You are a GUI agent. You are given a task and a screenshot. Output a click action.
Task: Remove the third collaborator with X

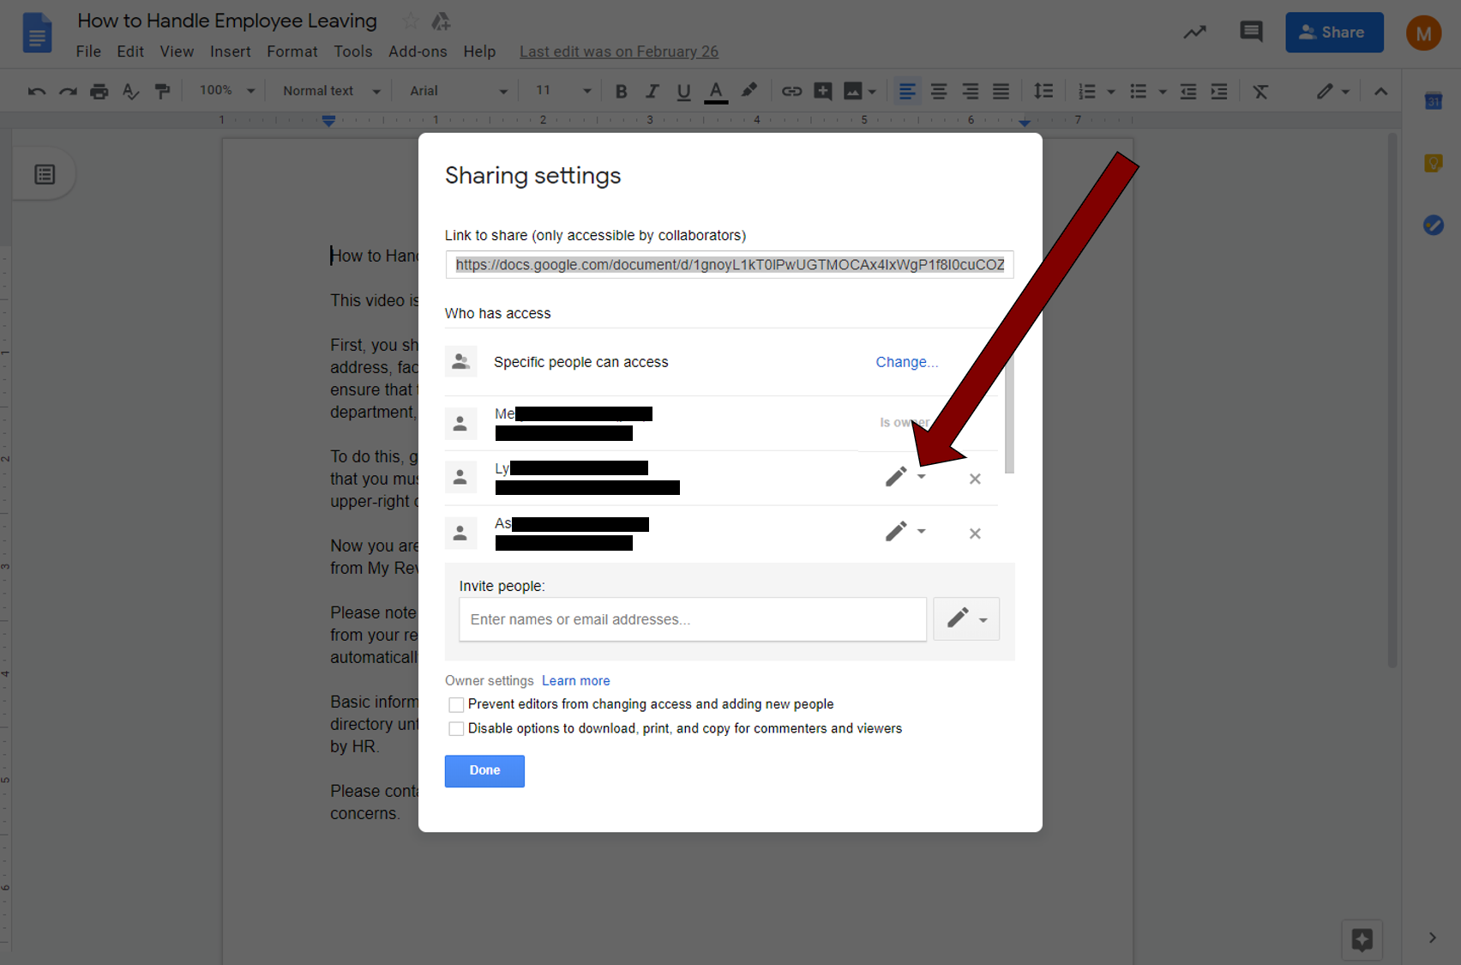975,534
